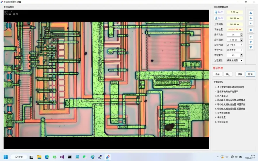Open WeChat from the taskbar
The image size is (258, 161).
point(85,157)
